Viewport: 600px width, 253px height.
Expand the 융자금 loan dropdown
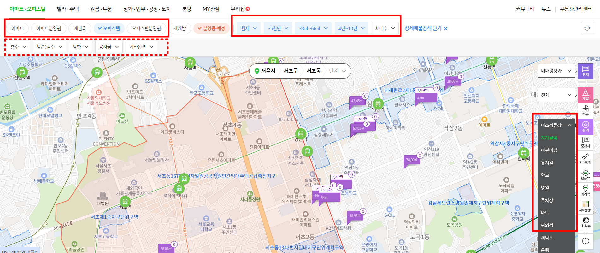click(x=109, y=47)
